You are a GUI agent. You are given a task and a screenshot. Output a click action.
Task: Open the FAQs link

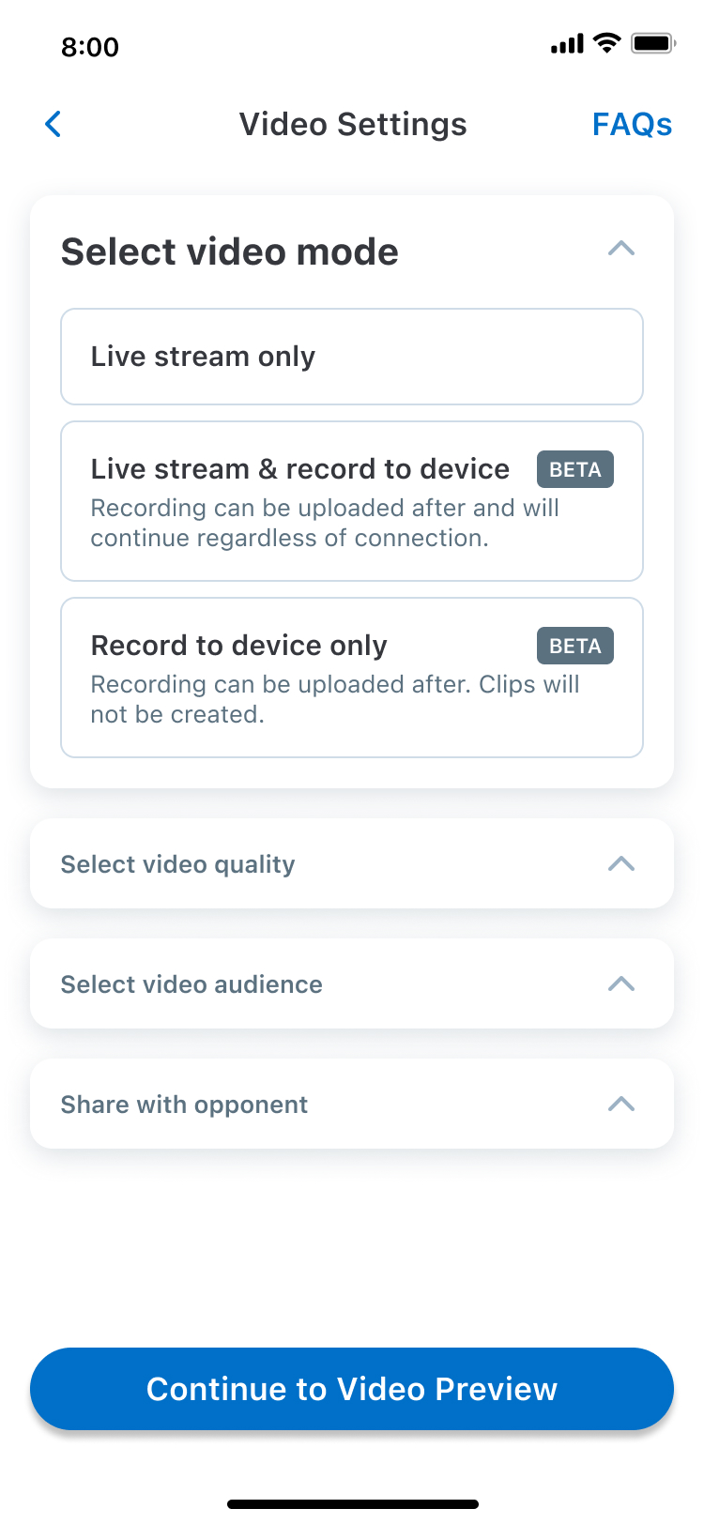coord(632,124)
